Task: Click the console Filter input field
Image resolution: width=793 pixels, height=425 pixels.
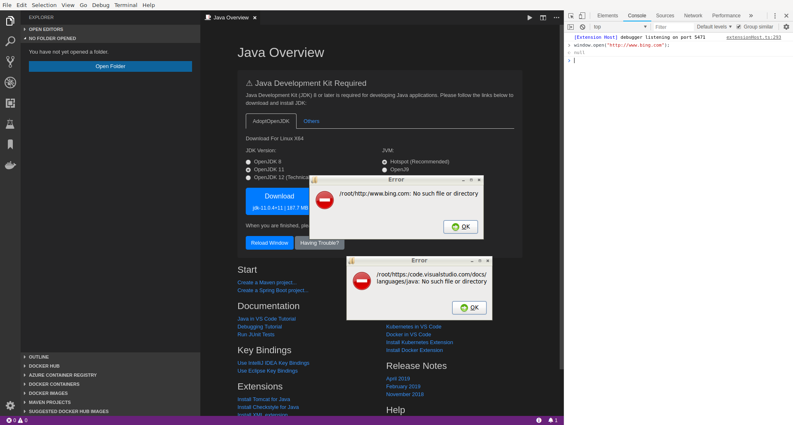Action: coord(673,27)
